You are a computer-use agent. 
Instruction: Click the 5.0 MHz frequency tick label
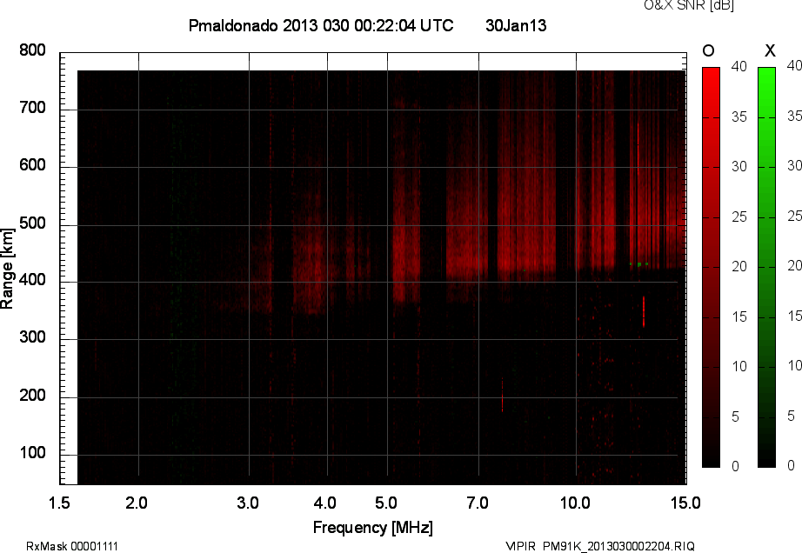[386, 503]
